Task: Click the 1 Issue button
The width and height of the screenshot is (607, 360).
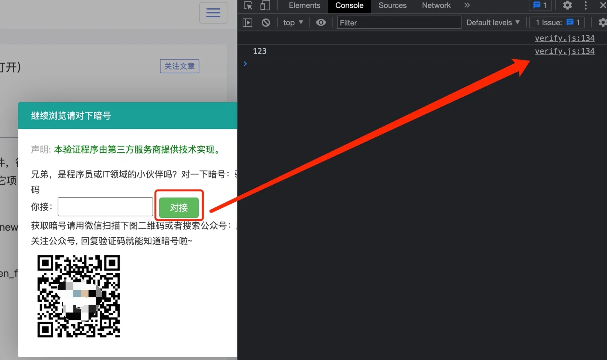Action: [x=557, y=23]
